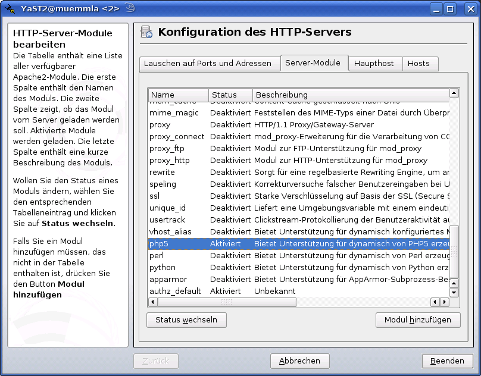Viewport: 481px width, 376px height.
Task: Click the configuration icon beside the heading
Action: (x=145, y=32)
